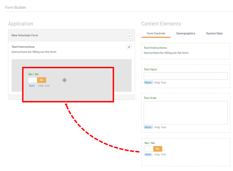Click the Form Builder page title

(16, 7)
